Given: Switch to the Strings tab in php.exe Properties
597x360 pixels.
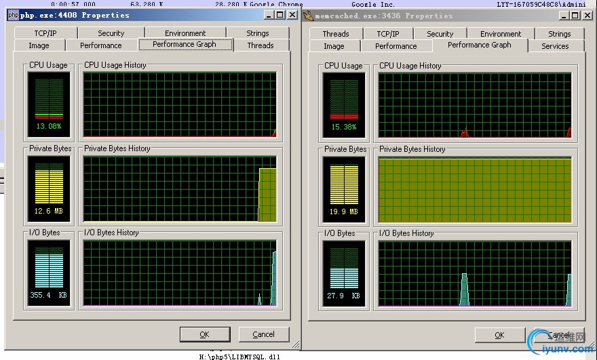Looking at the screenshot, I should (258, 33).
